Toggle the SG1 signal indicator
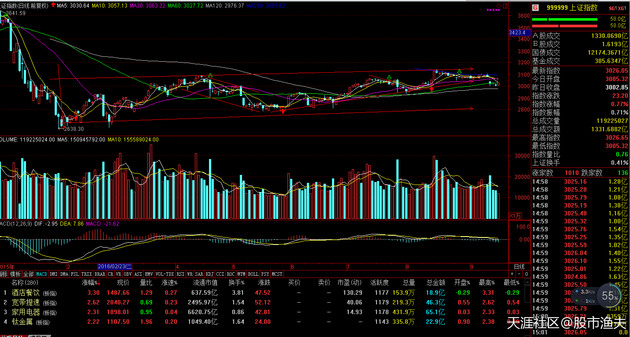Image resolution: width=630 pixels, height=337 pixels. pyautogui.click(x=612, y=8)
